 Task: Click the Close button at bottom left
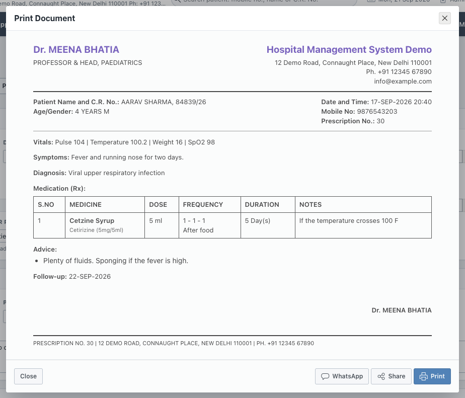[29, 376]
